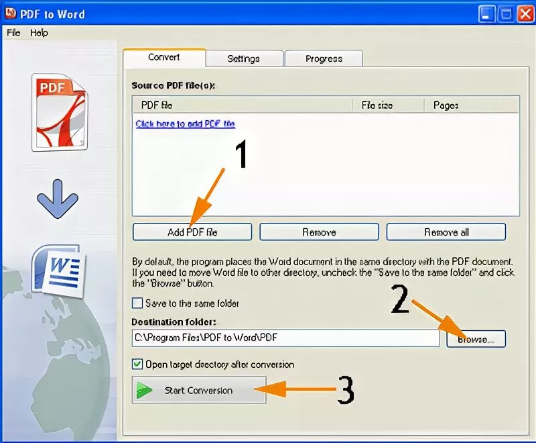Click the blue down arrow sidebar icon
Image resolution: width=536 pixels, height=443 pixels.
click(58, 199)
